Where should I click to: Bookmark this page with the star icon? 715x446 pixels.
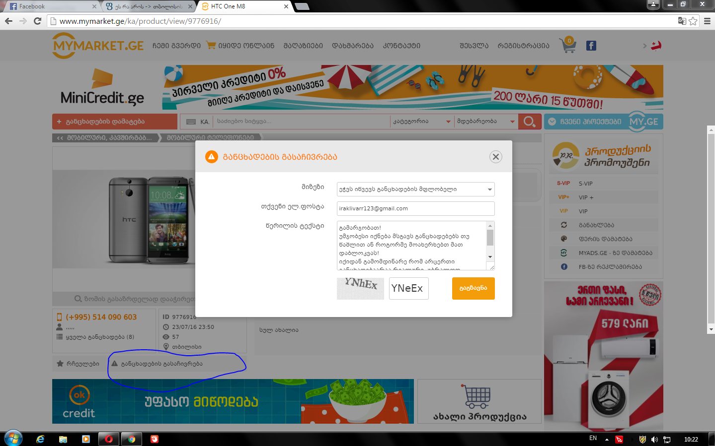pyautogui.click(x=693, y=21)
